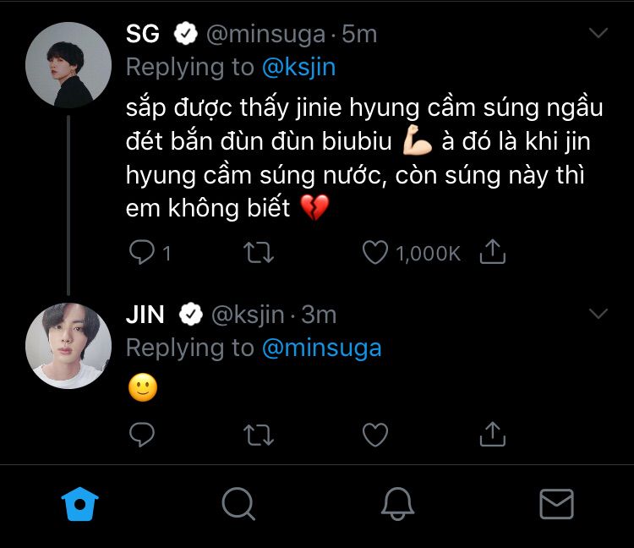The image size is (634, 548).
Task: Reply to SG's tweet
Action: 141,252
